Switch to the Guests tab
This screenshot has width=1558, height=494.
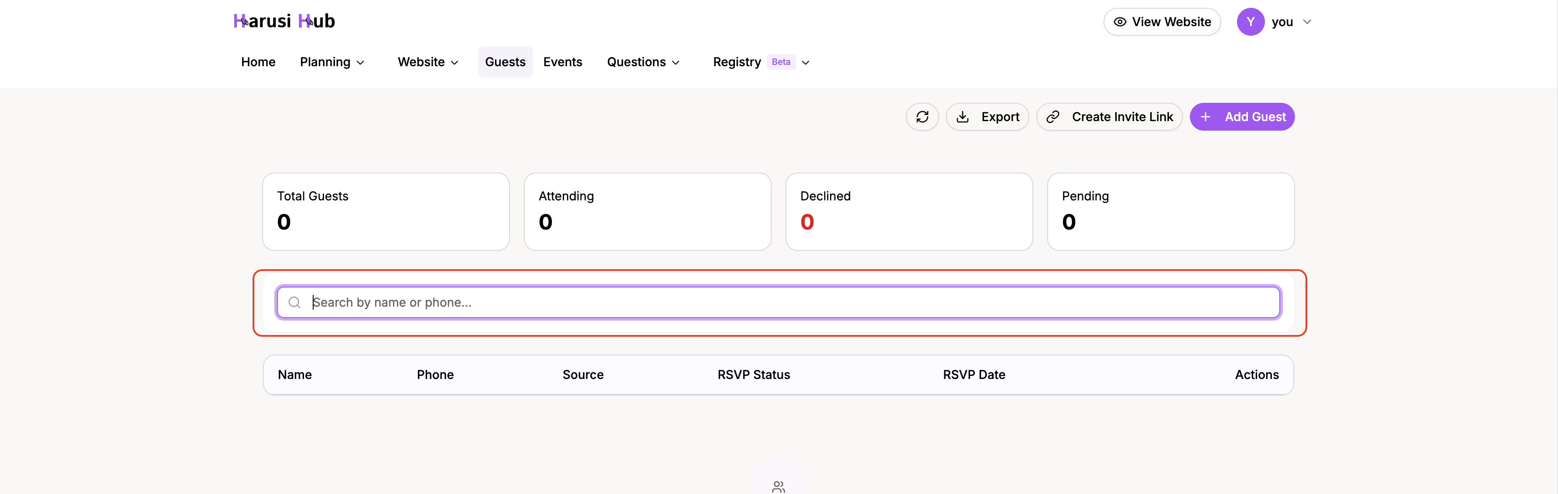point(505,61)
